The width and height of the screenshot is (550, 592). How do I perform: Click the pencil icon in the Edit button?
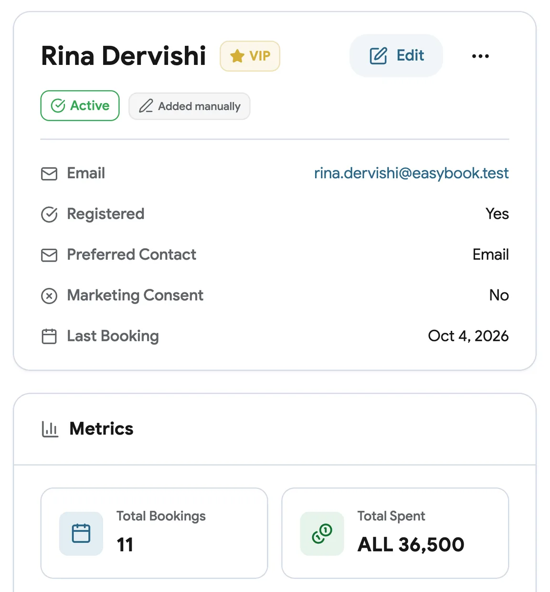click(x=378, y=55)
